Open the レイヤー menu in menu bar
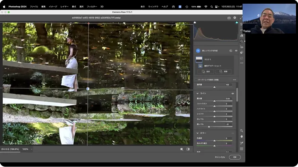 [x=64, y=6]
